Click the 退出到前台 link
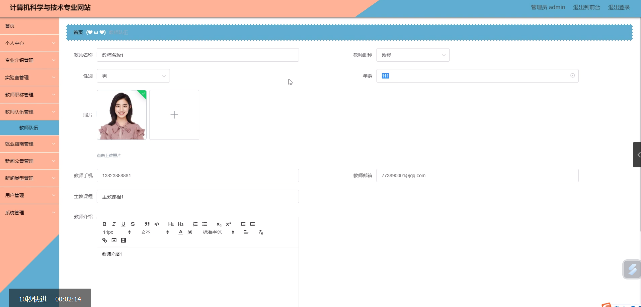The width and height of the screenshot is (641, 307). [x=586, y=7]
